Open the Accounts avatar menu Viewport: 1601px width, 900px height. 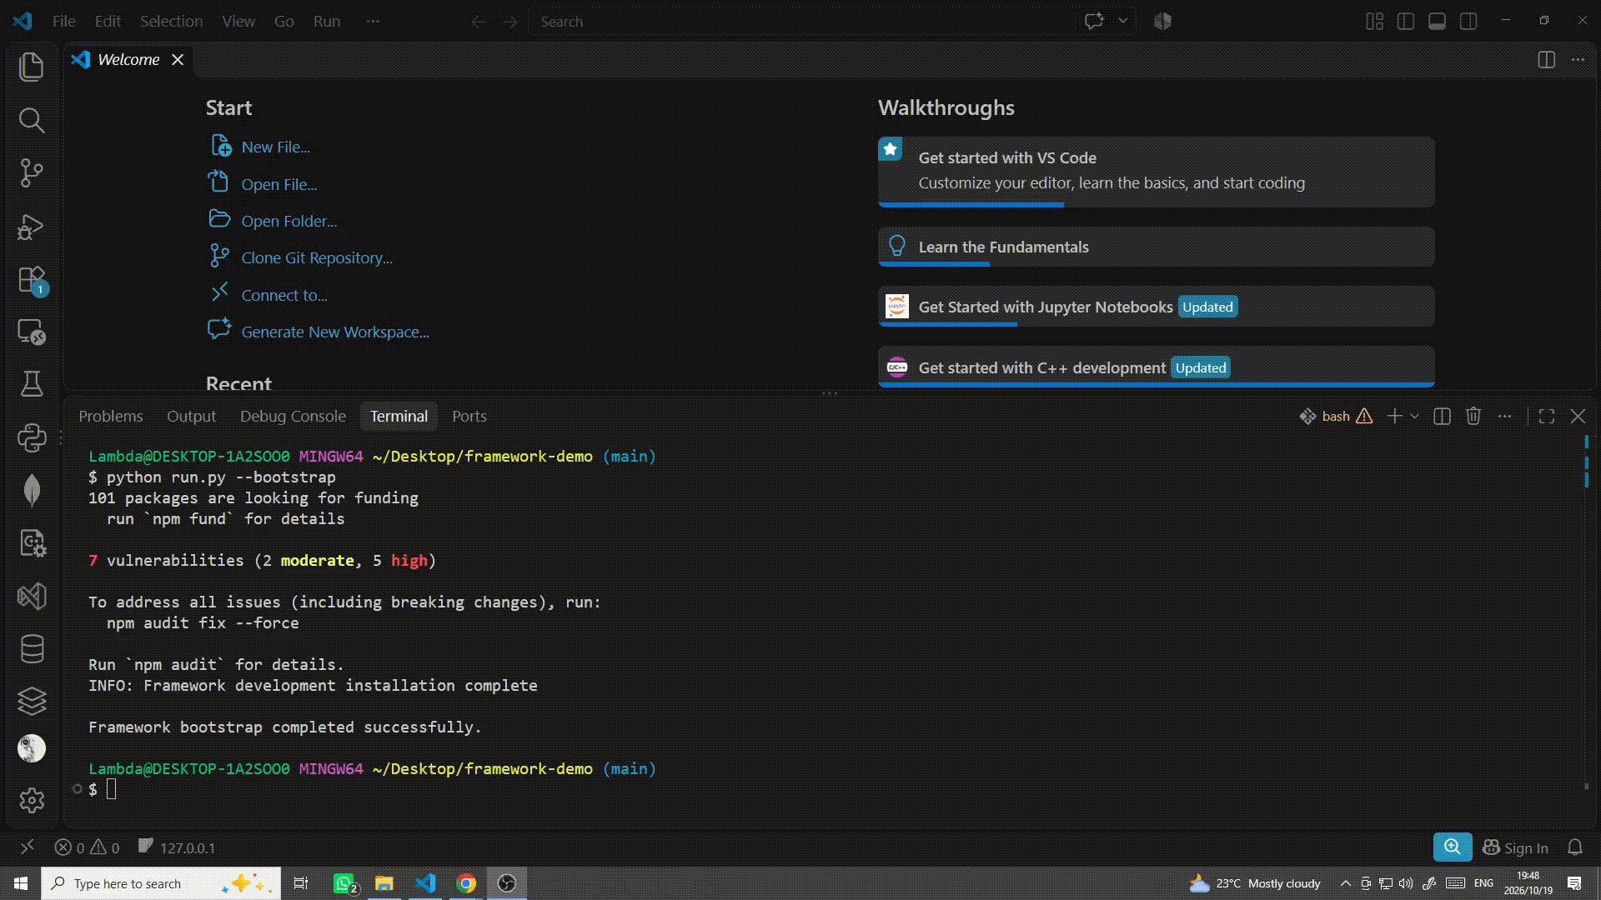32,748
